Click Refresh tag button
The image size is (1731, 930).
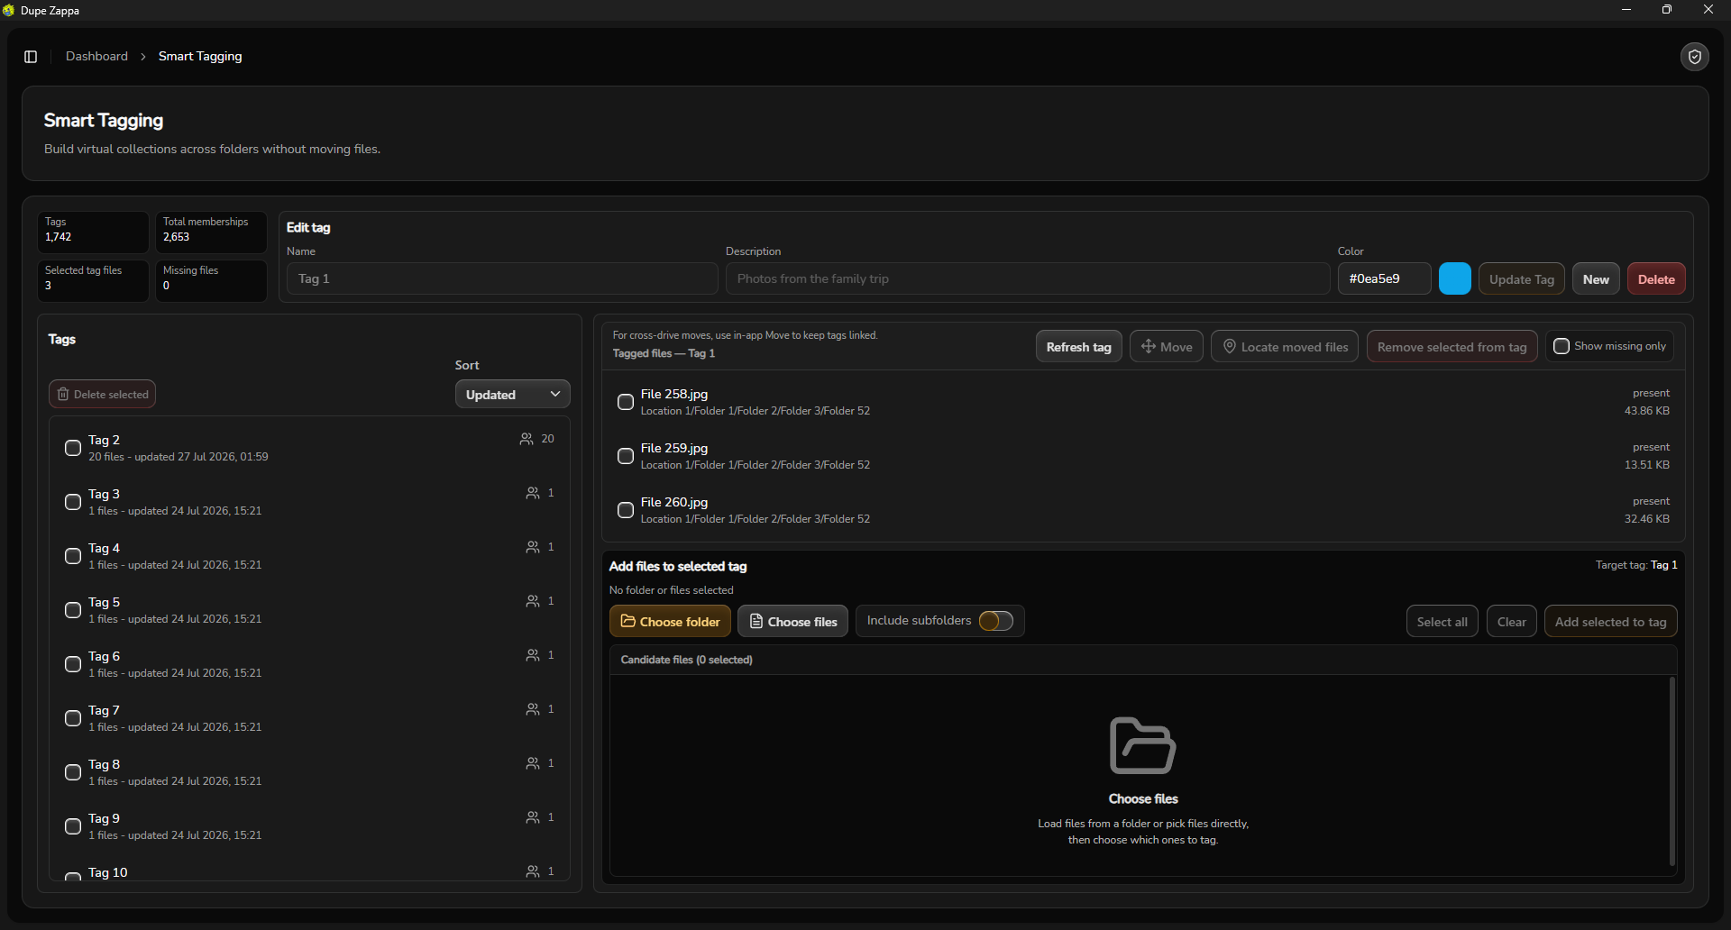tap(1078, 347)
